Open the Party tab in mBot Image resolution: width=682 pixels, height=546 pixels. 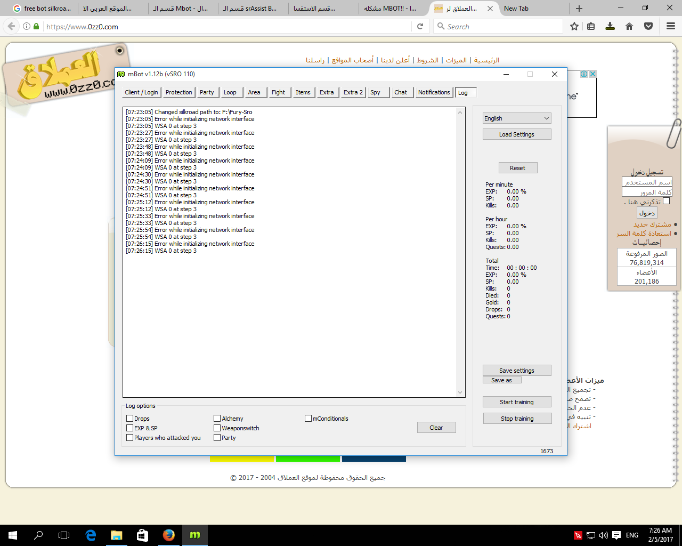[207, 92]
